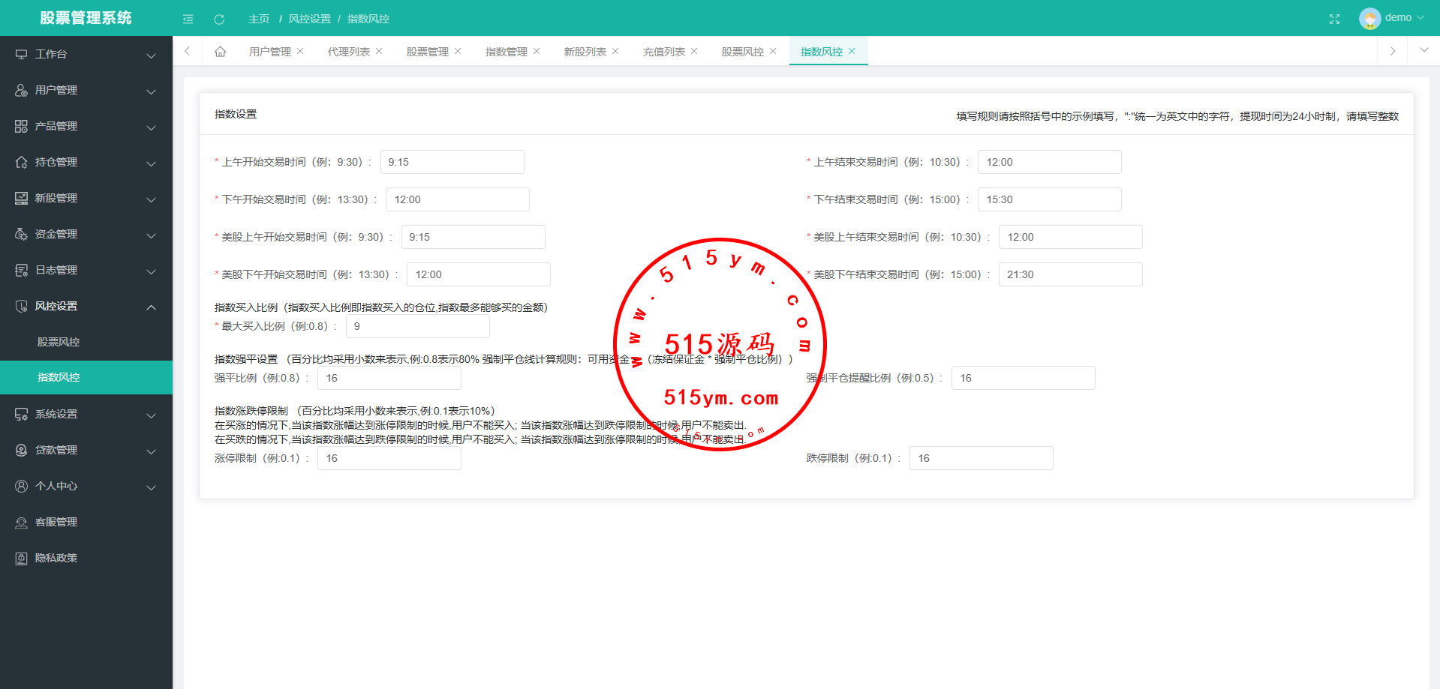The image size is (1440, 689).
Task: Close the 用户管理 tab
Action: (x=300, y=51)
